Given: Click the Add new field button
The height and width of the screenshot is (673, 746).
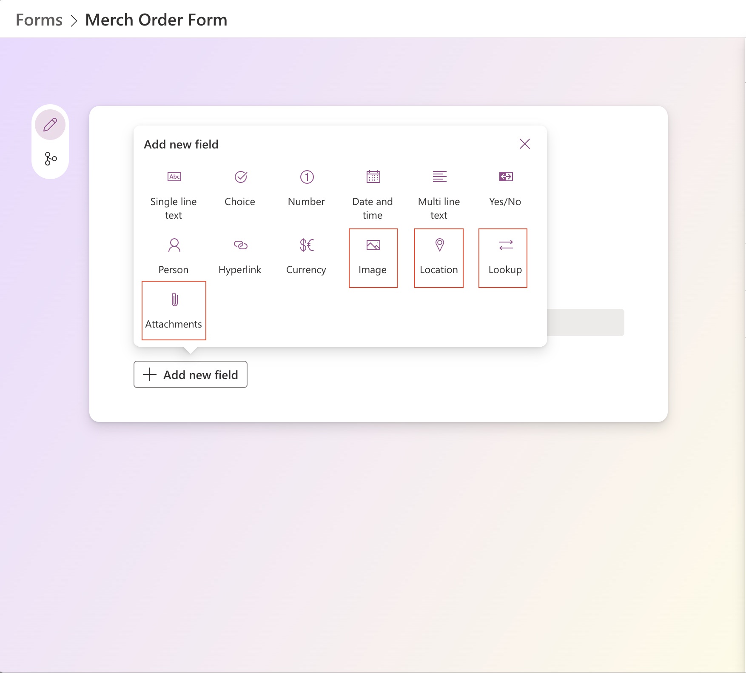Looking at the screenshot, I should [191, 374].
